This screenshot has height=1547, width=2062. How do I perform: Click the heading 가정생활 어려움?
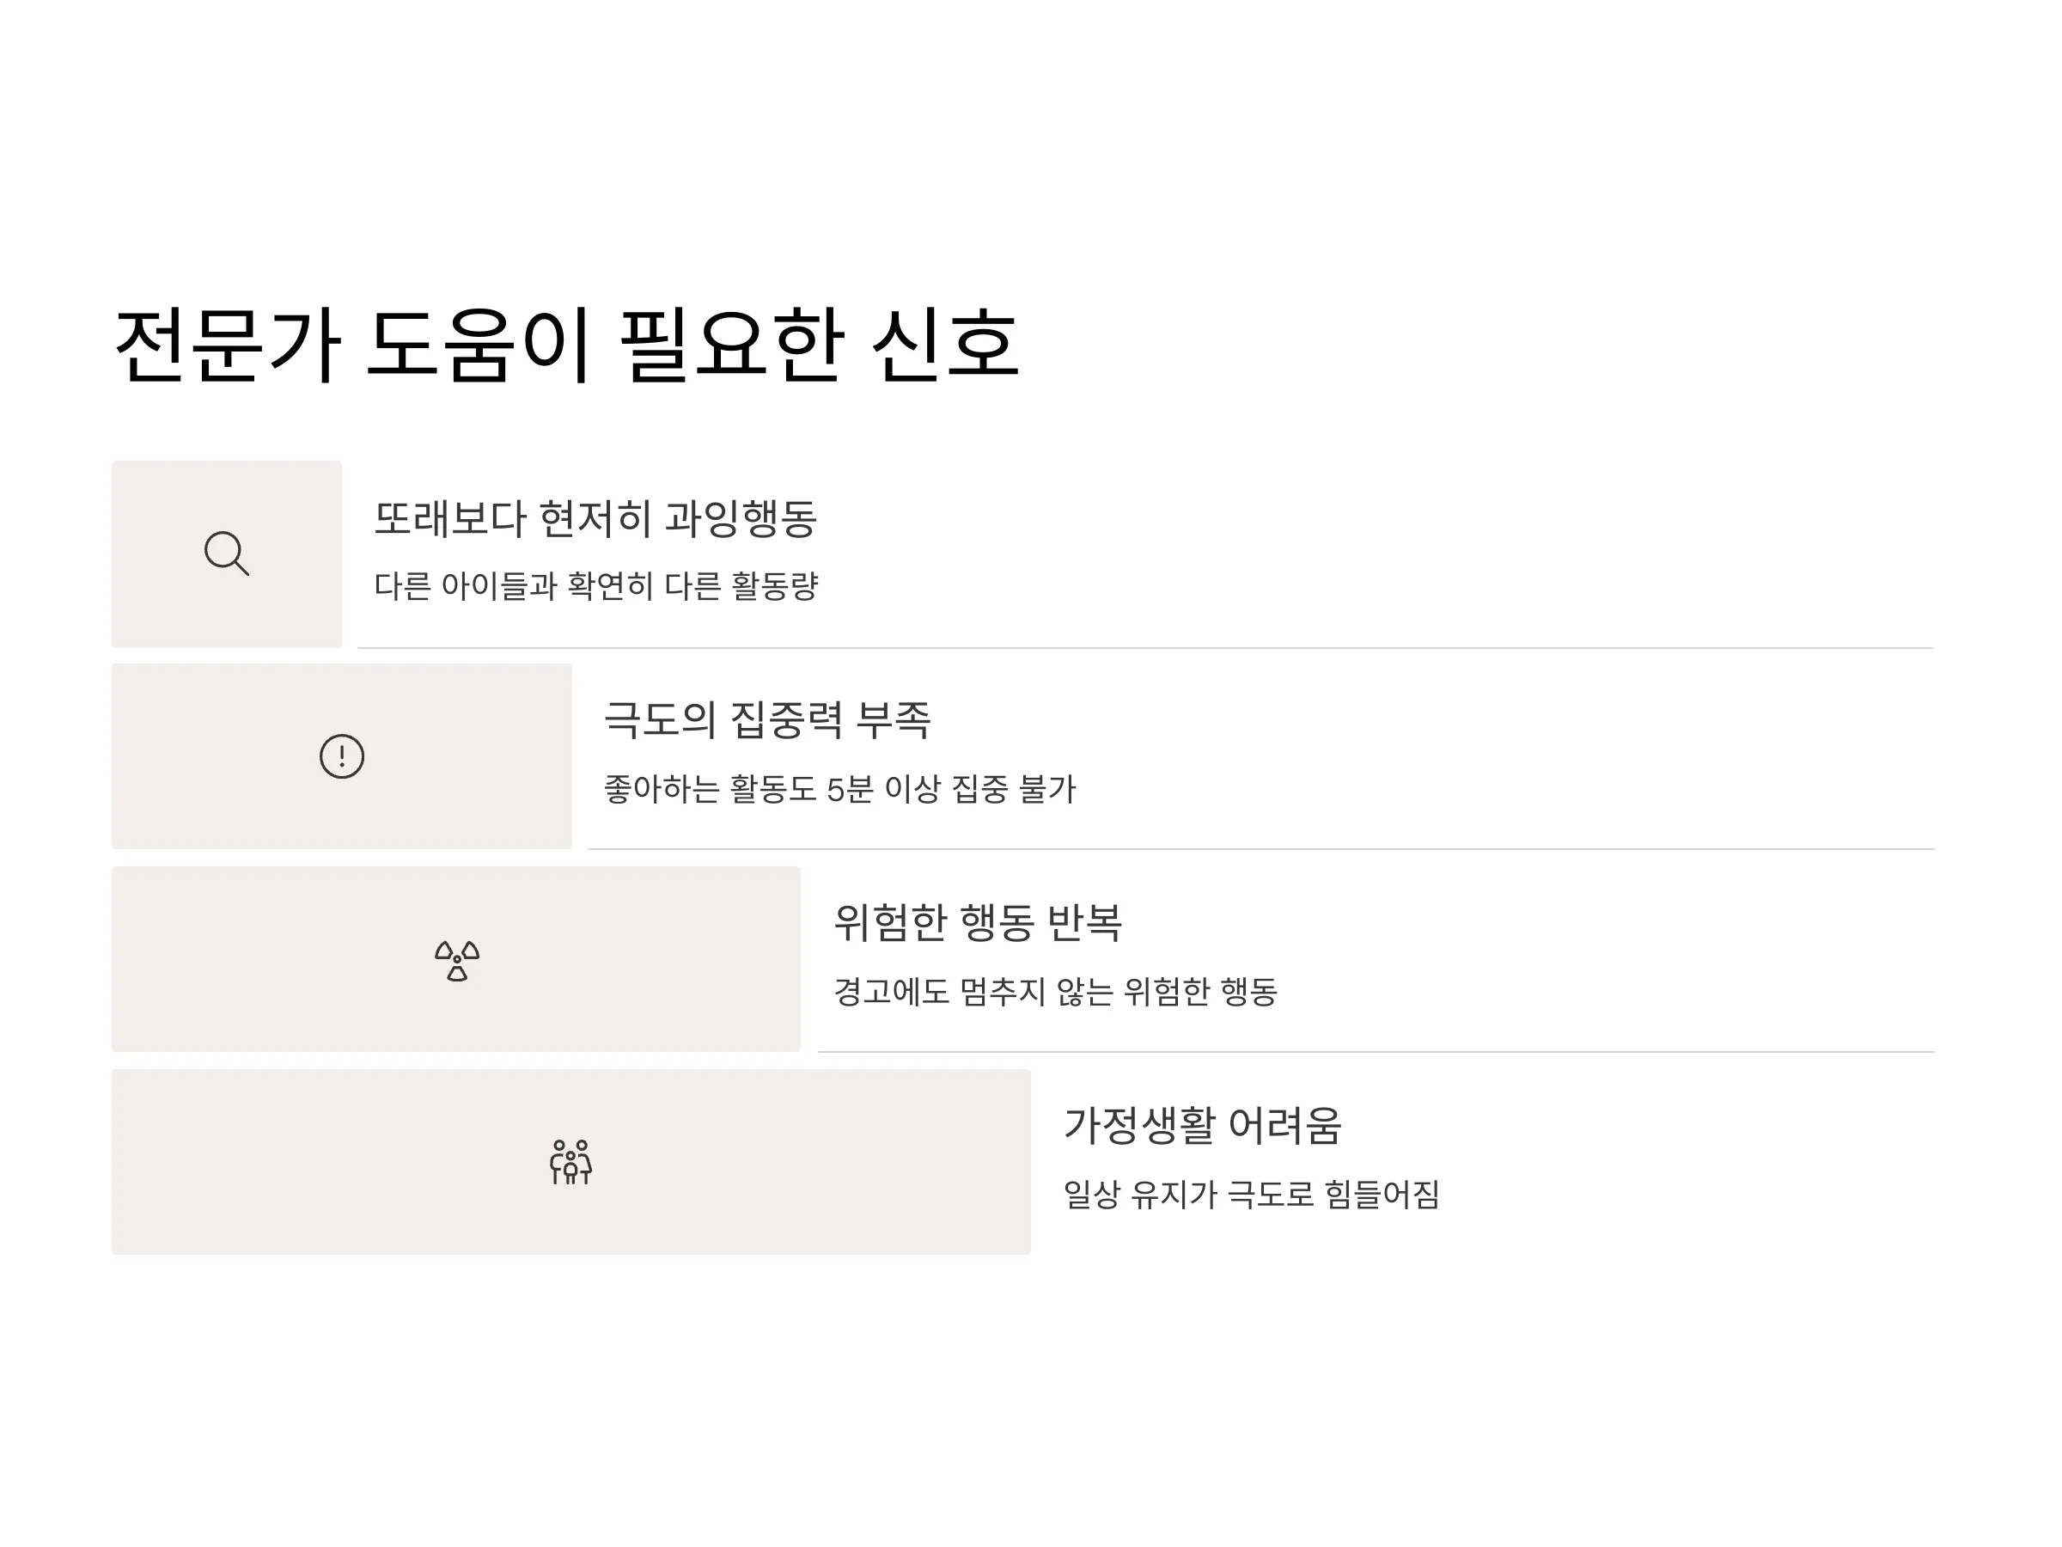(x=1203, y=1126)
